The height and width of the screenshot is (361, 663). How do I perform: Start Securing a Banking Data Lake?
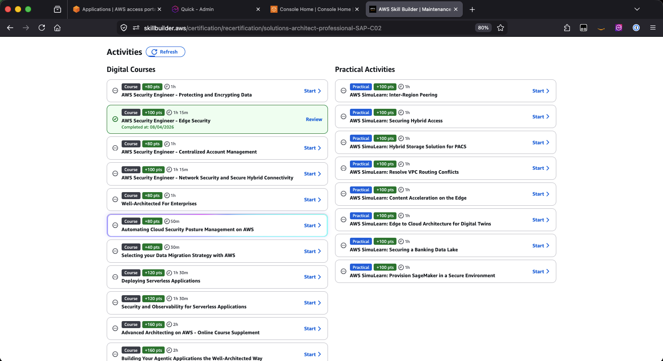pyautogui.click(x=541, y=246)
